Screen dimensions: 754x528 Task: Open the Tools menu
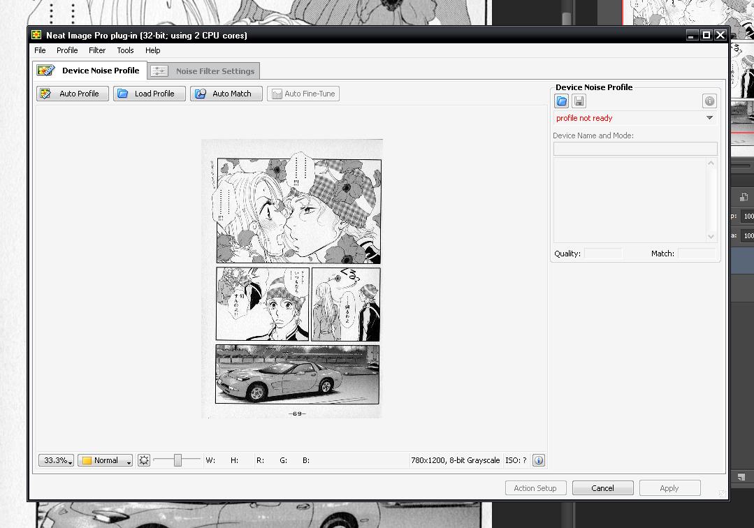click(125, 50)
